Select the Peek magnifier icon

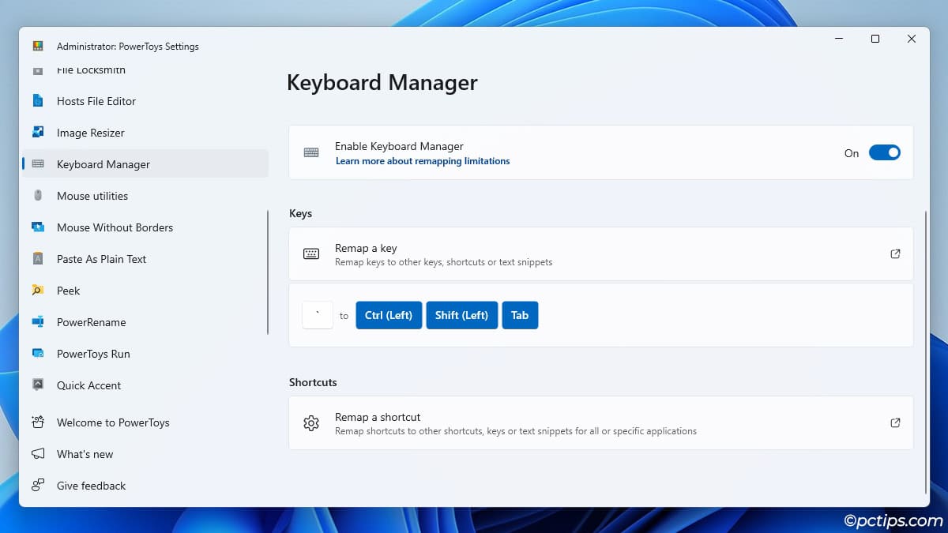coord(38,291)
